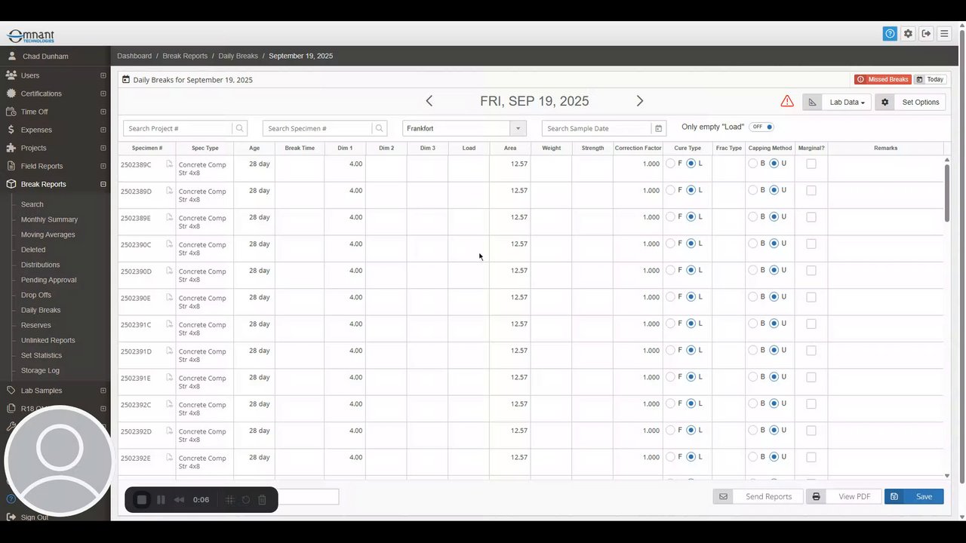Click document icon for specimen 2502389C
966x543 pixels.
coord(170,164)
